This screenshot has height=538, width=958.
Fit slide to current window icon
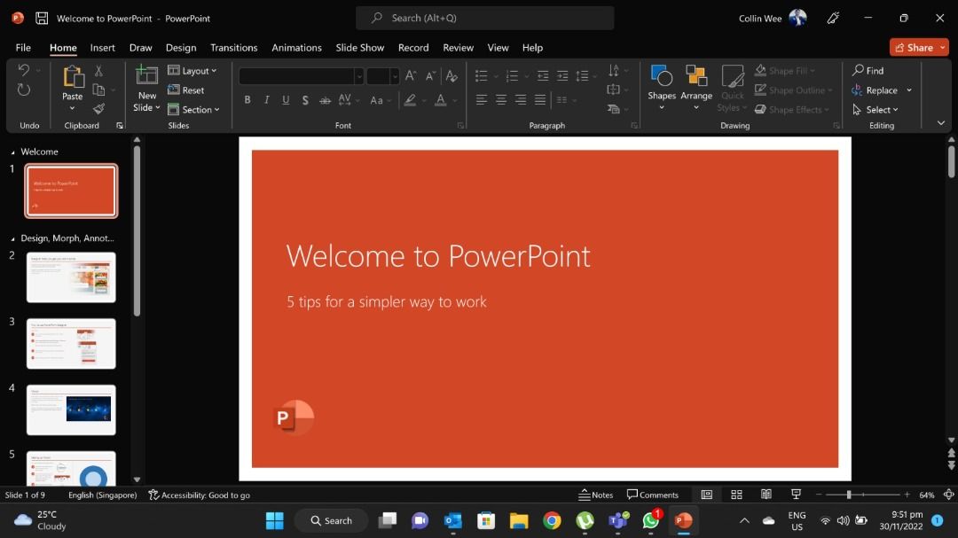[x=948, y=495]
